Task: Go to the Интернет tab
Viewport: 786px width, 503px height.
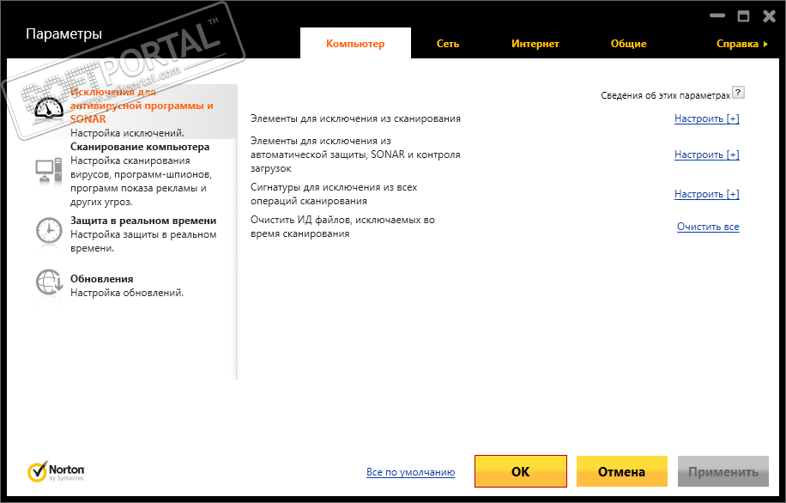Action: pos(535,44)
